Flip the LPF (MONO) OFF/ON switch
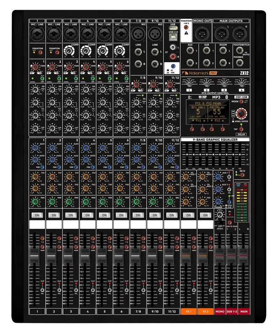Screen dimensions: 279x335 pyautogui.click(x=220, y=223)
